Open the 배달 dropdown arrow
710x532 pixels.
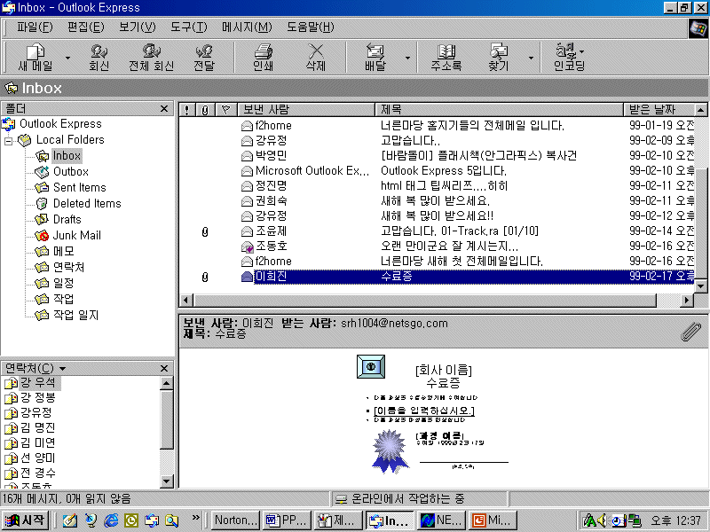point(407,58)
